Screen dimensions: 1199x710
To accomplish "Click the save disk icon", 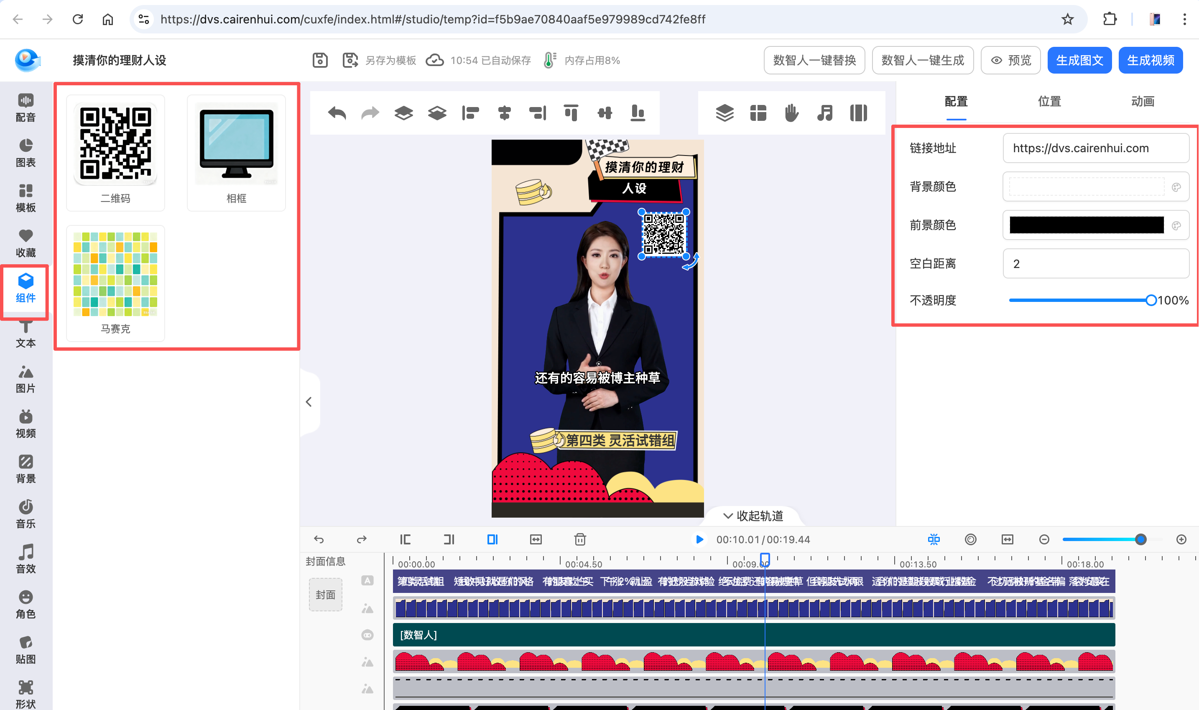I will [x=320, y=60].
